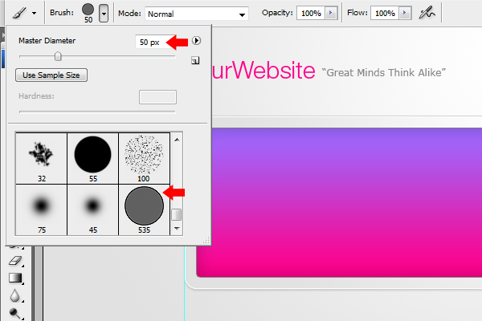This screenshot has width=482, height=321.
Task: Open the Mode dropdown set to Normal
Action: pos(197,14)
